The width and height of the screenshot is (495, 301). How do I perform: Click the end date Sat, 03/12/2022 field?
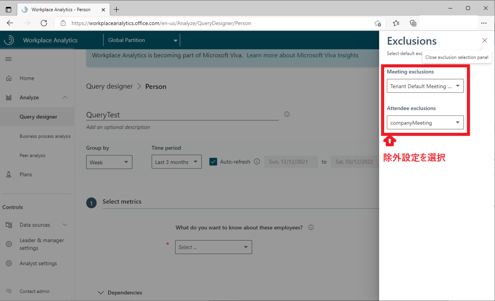(354, 162)
